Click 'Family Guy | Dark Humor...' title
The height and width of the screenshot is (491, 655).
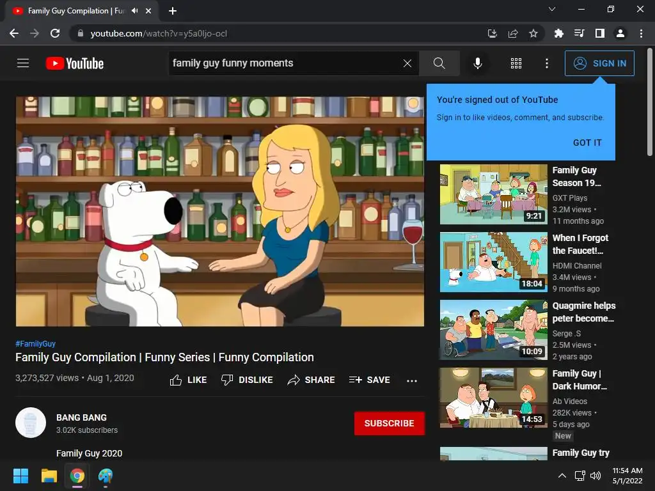pyautogui.click(x=580, y=380)
